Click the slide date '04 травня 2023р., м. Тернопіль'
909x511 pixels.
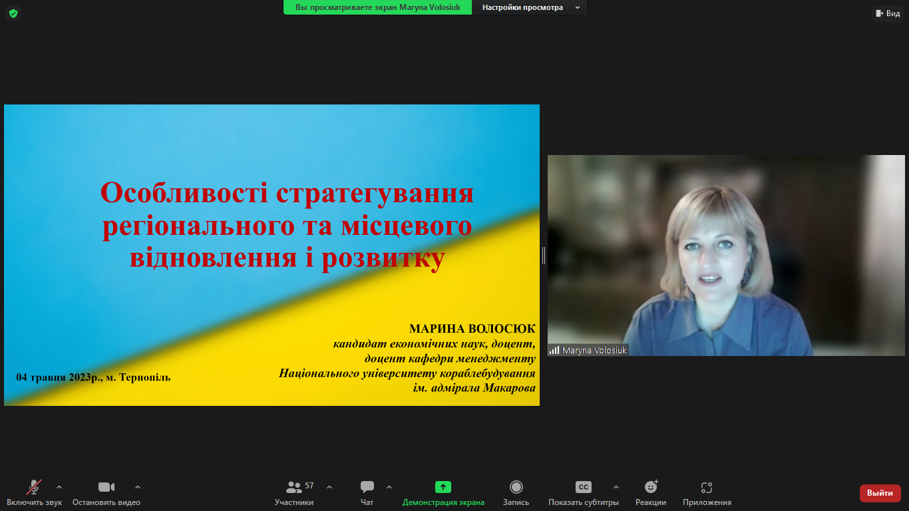click(x=94, y=377)
